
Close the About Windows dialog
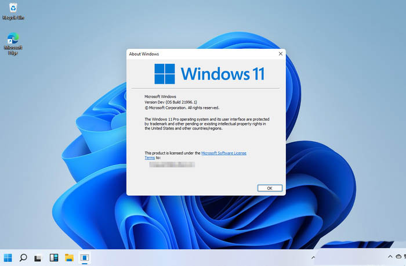281,54
